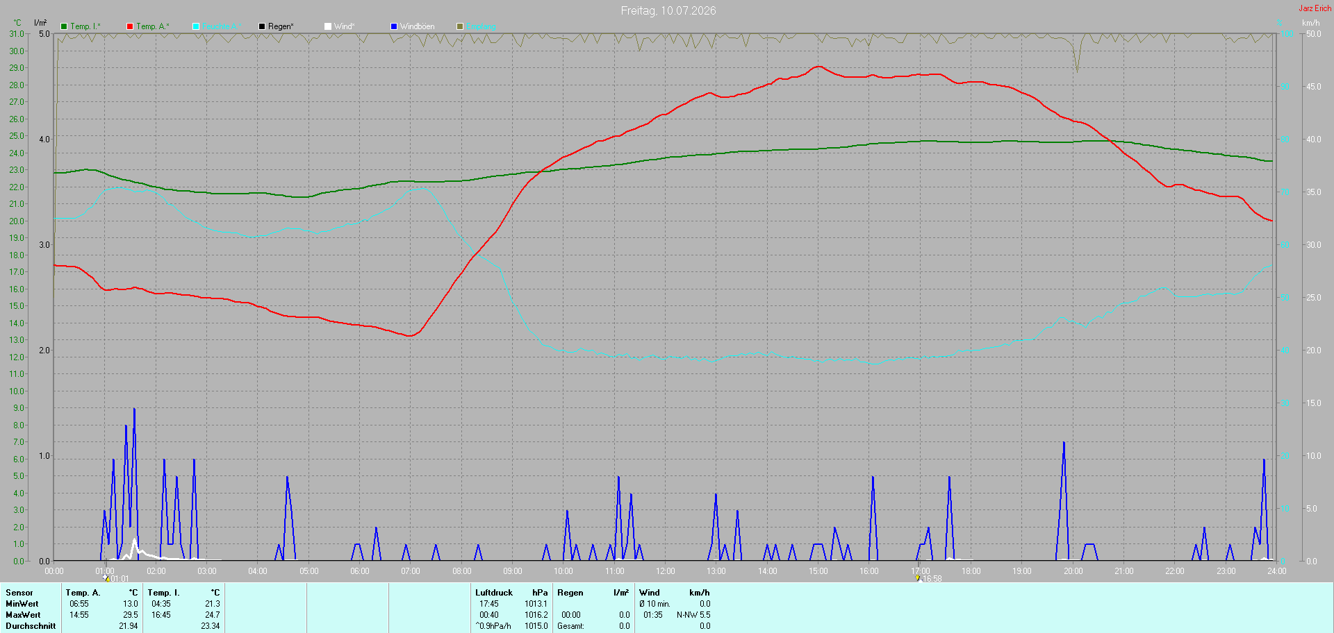Click the pressure trend '^0.9hPa/h'
Image resolution: width=1334 pixels, height=633 pixels.
pos(493,626)
